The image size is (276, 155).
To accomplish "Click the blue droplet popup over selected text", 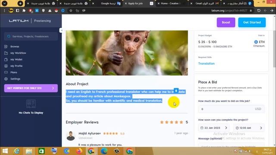I will click(176, 90).
